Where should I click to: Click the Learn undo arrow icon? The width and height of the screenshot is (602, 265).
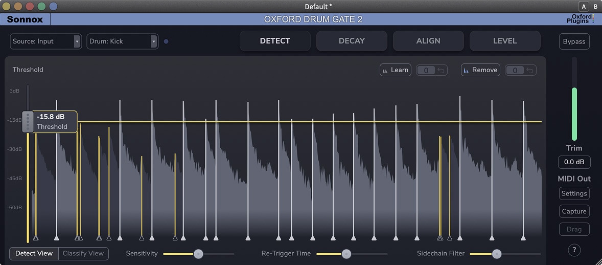(x=442, y=70)
